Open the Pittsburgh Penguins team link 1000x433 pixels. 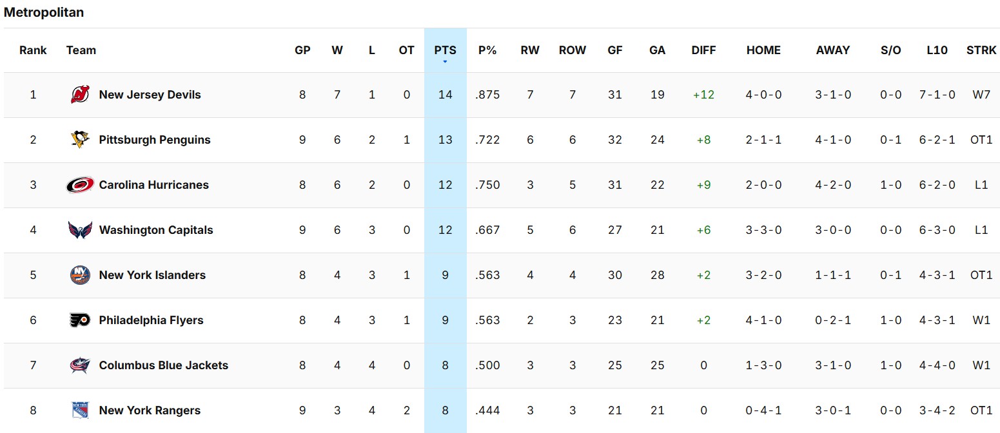point(155,140)
